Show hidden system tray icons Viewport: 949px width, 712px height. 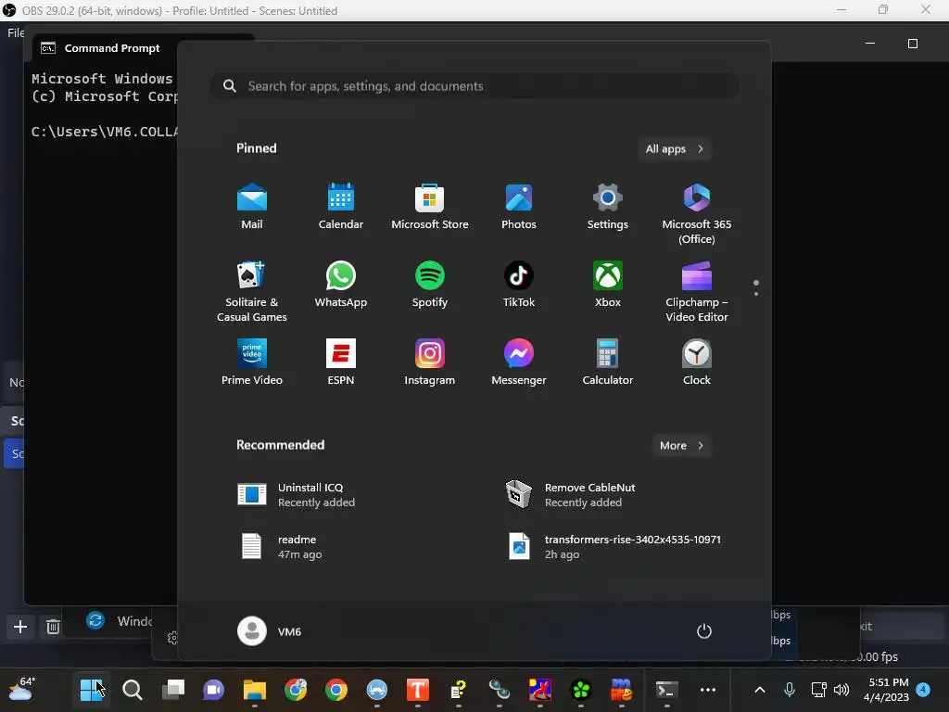(x=760, y=690)
